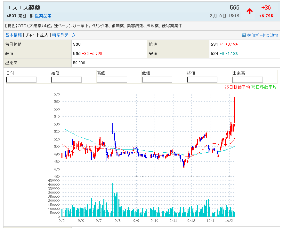Click the company name エスエス製薬
This screenshot has width=283, height=228.
[x=23, y=8]
